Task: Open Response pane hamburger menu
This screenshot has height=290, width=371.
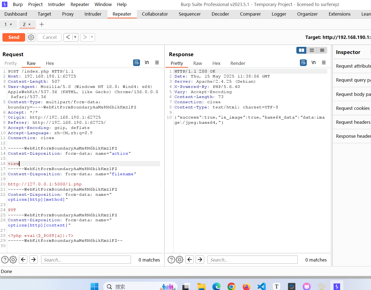Action: [x=324, y=63]
